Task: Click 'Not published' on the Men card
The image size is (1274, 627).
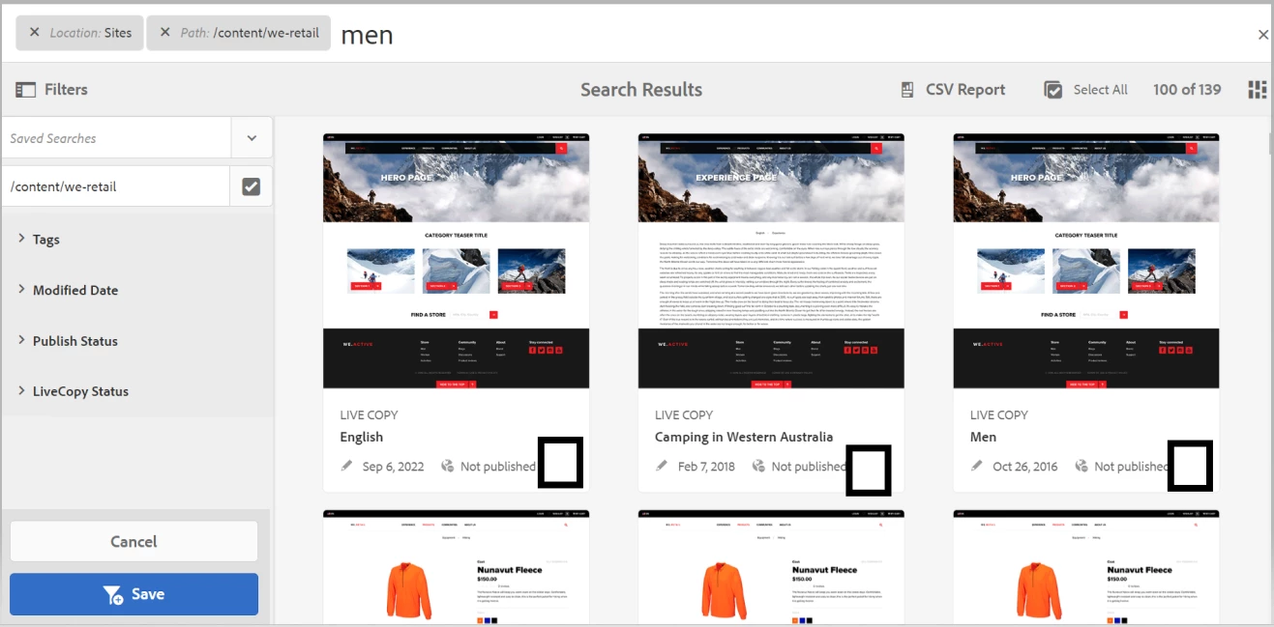Action: [x=1132, y=467]
